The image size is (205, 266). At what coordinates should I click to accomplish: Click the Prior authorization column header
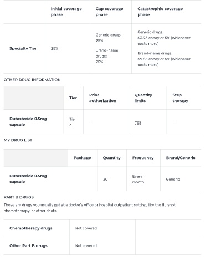click(102, 98)
